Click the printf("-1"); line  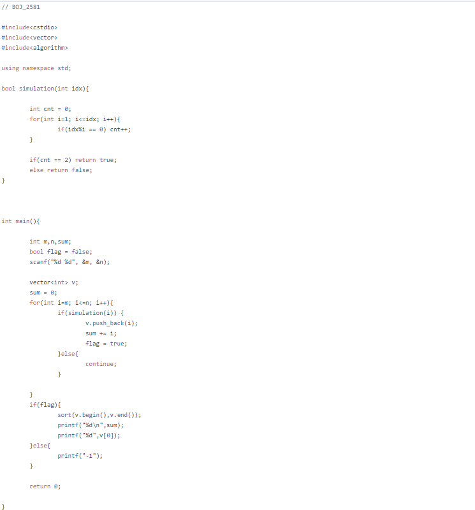tap(80, 456)
